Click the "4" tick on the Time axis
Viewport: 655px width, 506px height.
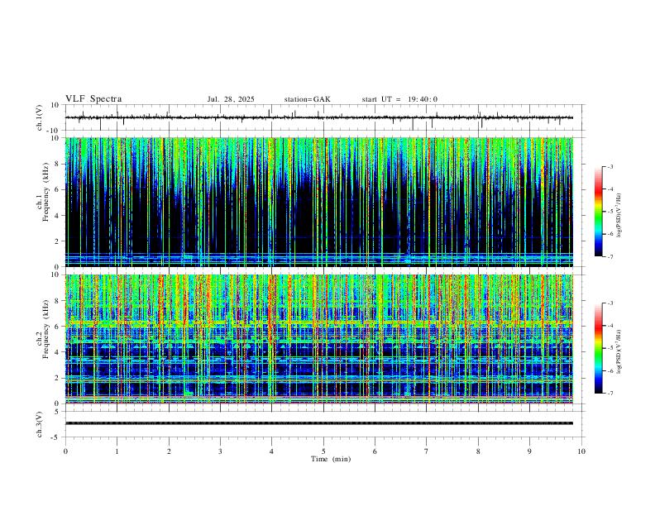pyautogui.click(x=272, y=451)
